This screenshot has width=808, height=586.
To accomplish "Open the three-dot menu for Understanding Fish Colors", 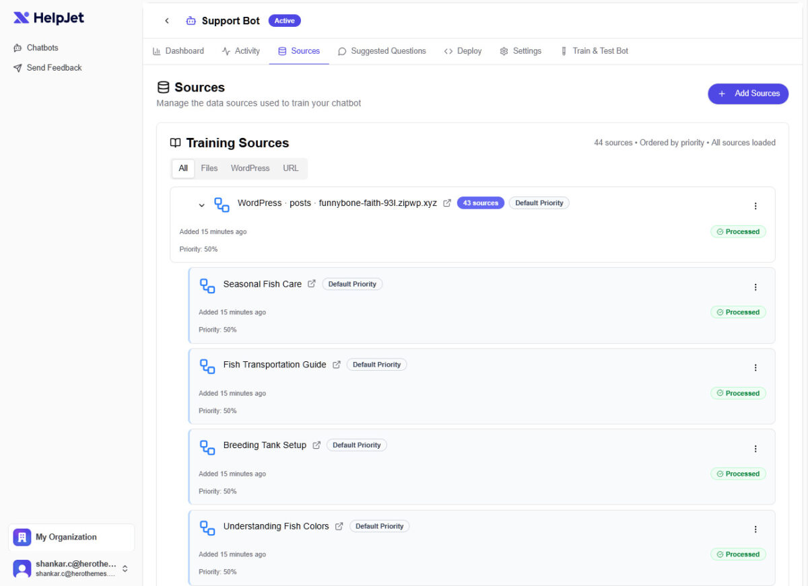I will click(x=755, y=529).
